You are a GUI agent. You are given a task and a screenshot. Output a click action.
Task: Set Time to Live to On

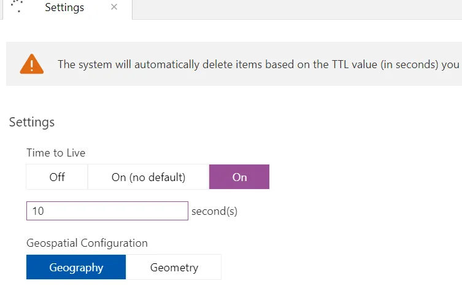[239, 177]
